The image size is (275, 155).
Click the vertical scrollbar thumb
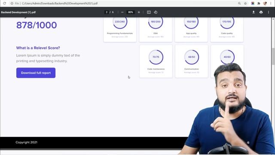click(273, 56)
